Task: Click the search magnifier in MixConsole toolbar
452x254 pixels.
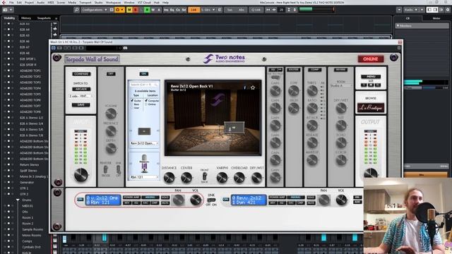Action: (76, 10)
